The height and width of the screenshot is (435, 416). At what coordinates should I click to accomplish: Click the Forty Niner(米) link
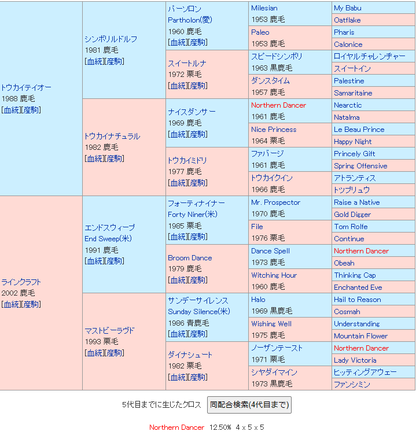193,214
